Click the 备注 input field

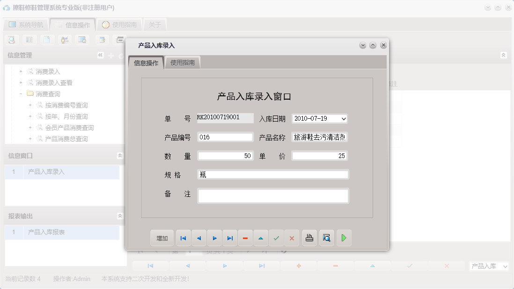pyautogui.click(x=273, y=195)
